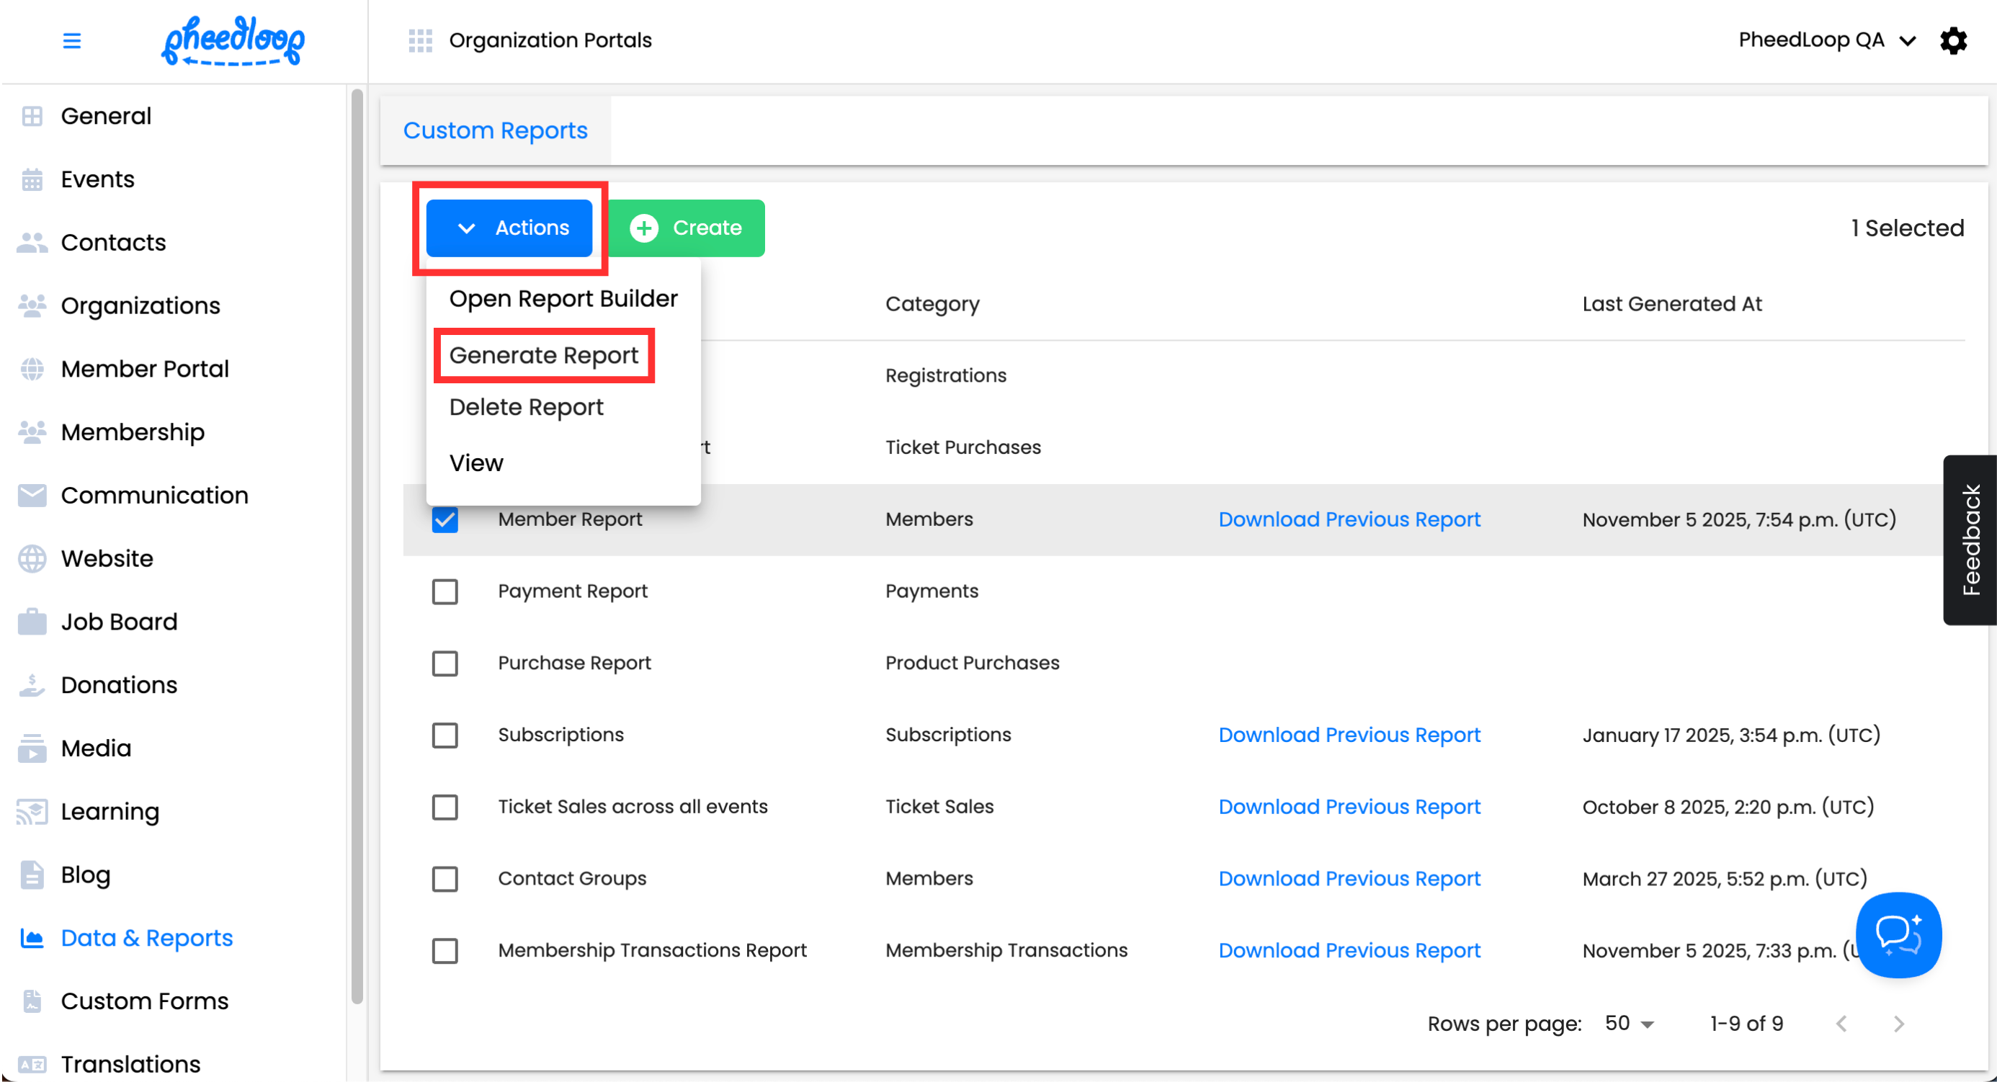Image resolution: width=1997 pixels, height=1082 pixels.
Task: Uncheck the Member Report checkbox
Action: 445,519
